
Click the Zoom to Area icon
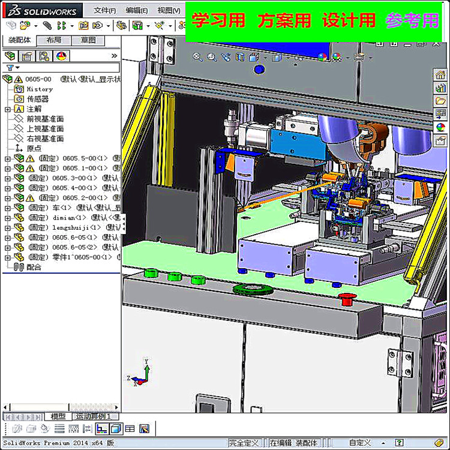coord(212,57)
